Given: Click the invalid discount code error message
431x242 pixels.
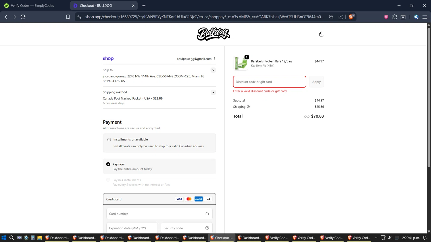Looking at the screenshot, I should [260, 91].
